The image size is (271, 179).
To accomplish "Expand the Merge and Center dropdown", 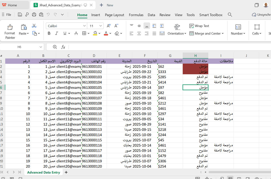I will click(x=223, y=34).
